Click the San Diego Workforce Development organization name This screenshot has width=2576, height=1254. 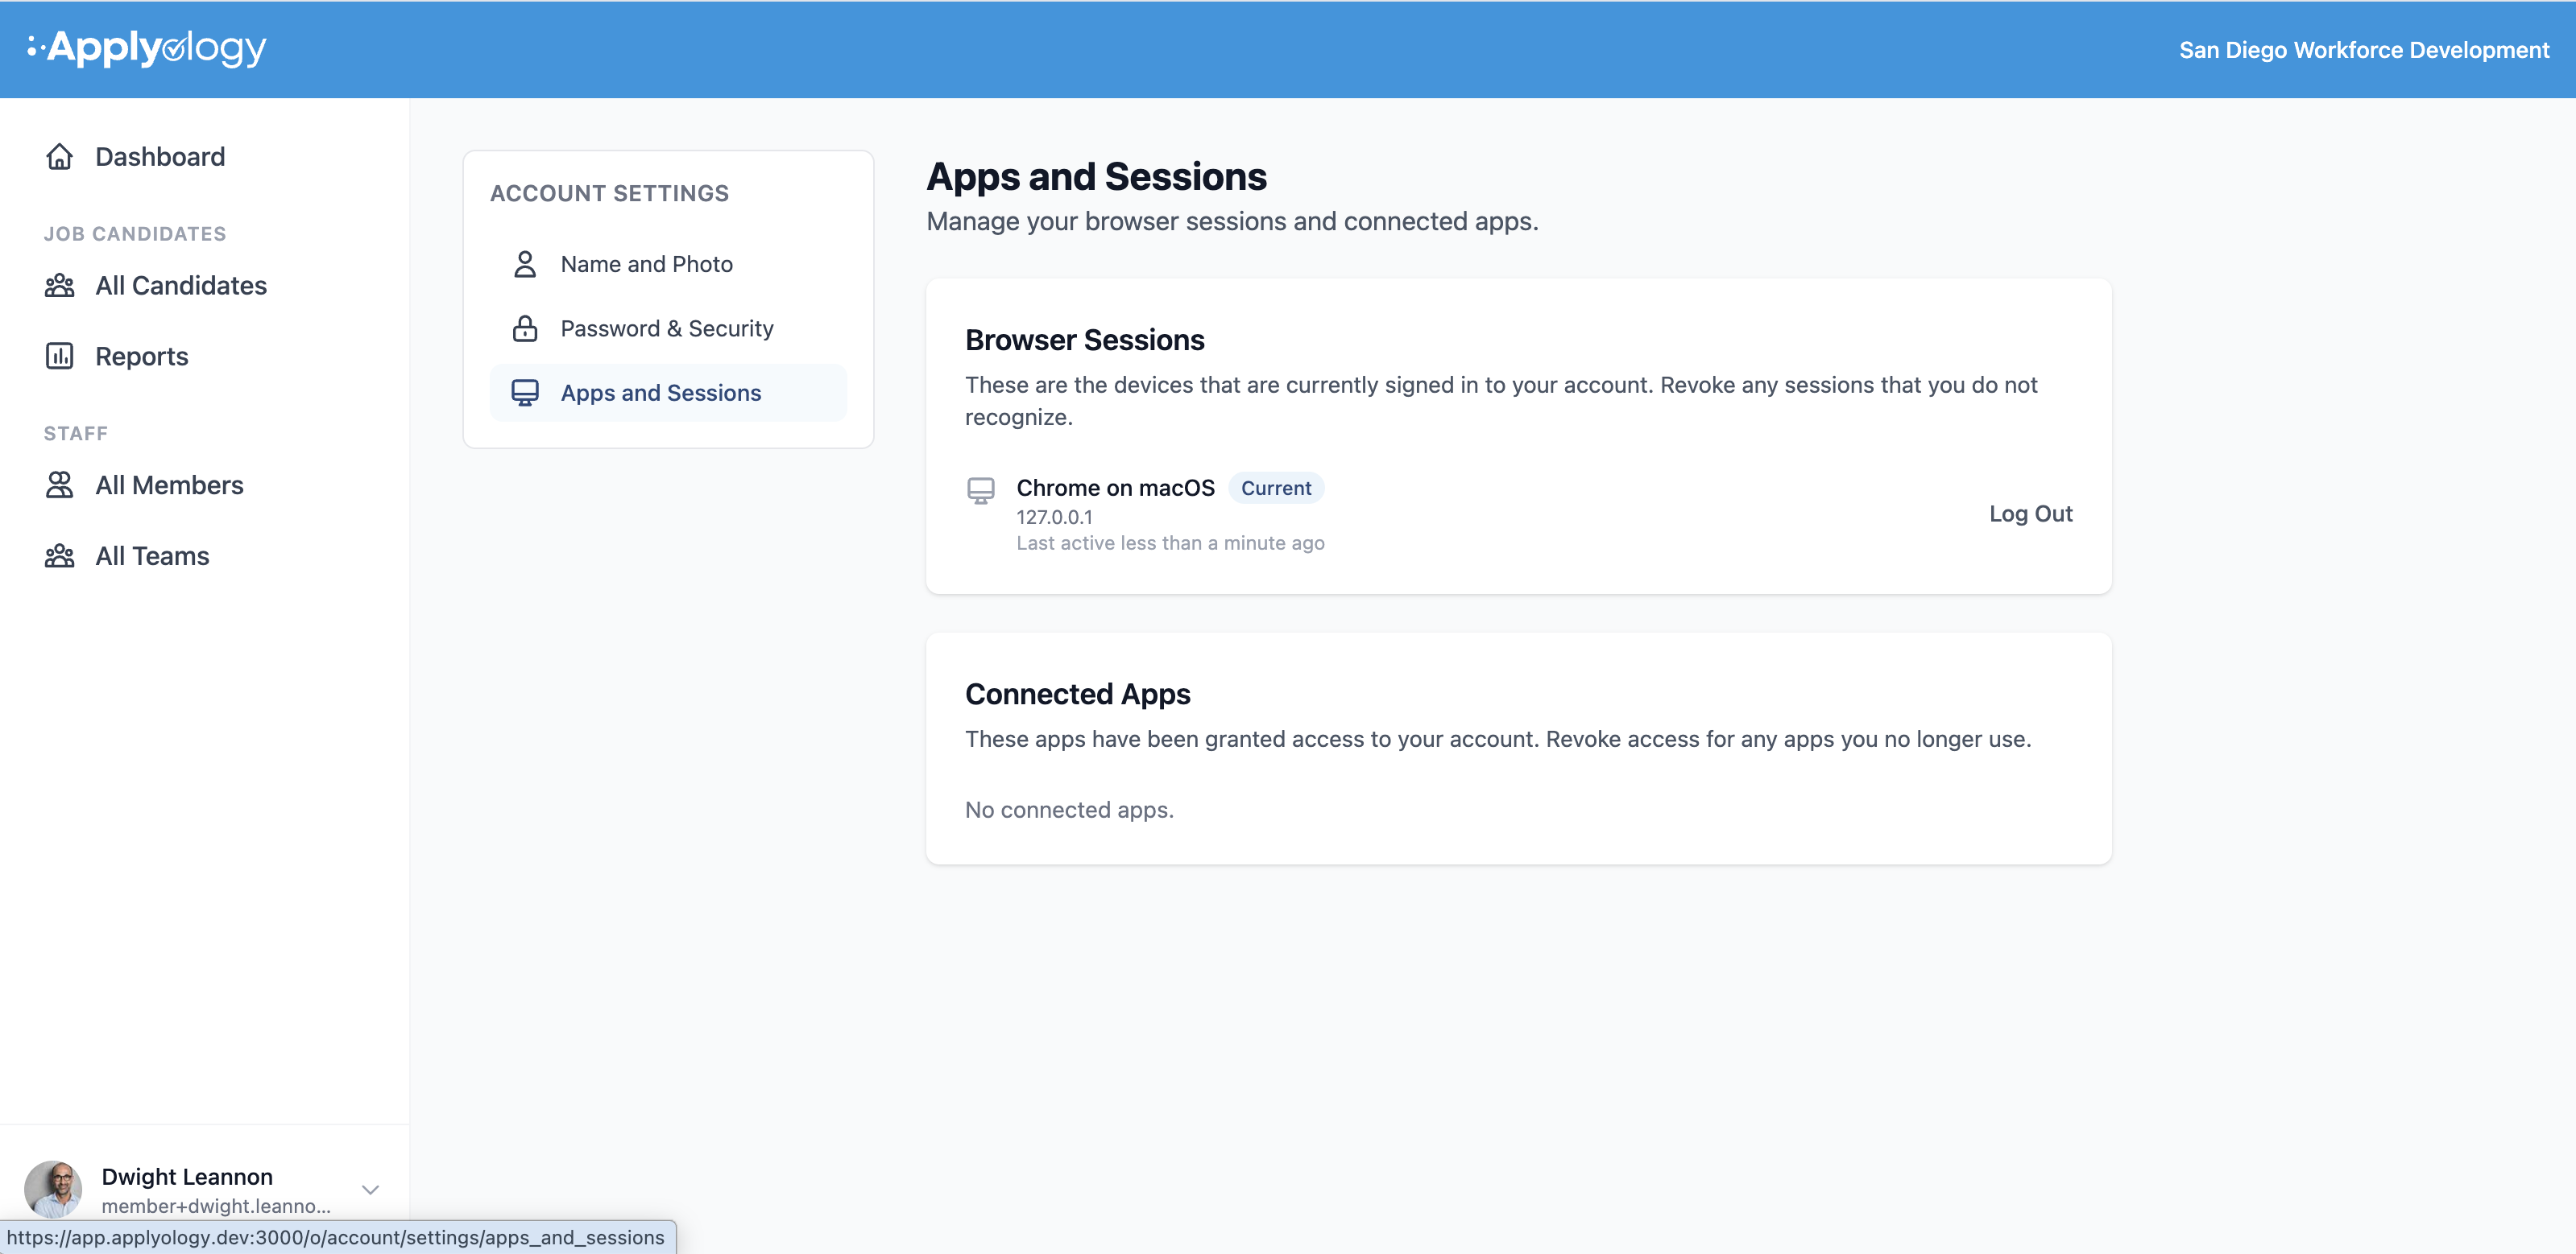click(2364, 50)
